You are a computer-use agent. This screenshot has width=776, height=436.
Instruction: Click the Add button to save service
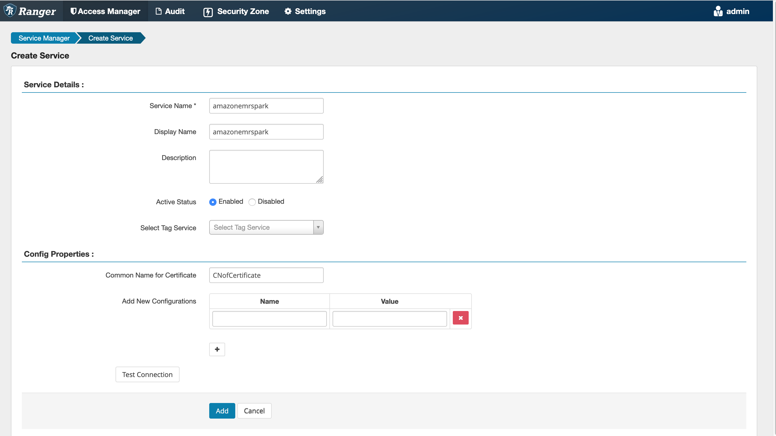[x=222, y=411]
